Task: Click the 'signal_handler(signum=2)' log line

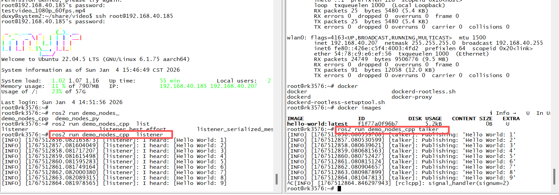Action: [398, 183]
